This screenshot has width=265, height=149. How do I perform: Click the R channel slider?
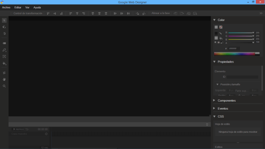[241, 33]
